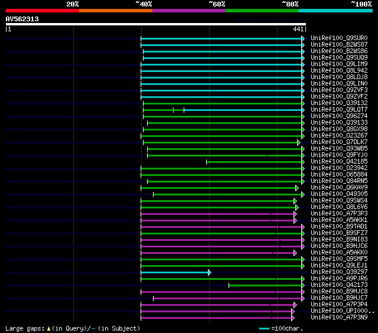Click the cyan segment of the Q9LQT7 alignment
378x333 pixels.
pos(243,110)
